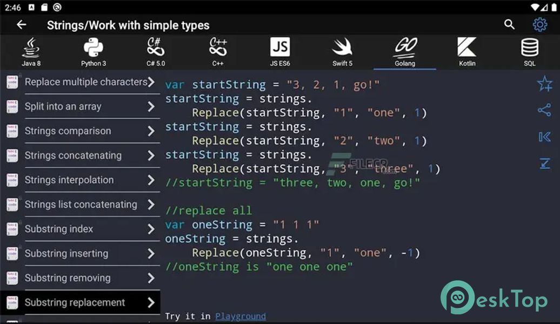Select the C++ language tab
The image size is (560, 324).
[x=218, y=52]
